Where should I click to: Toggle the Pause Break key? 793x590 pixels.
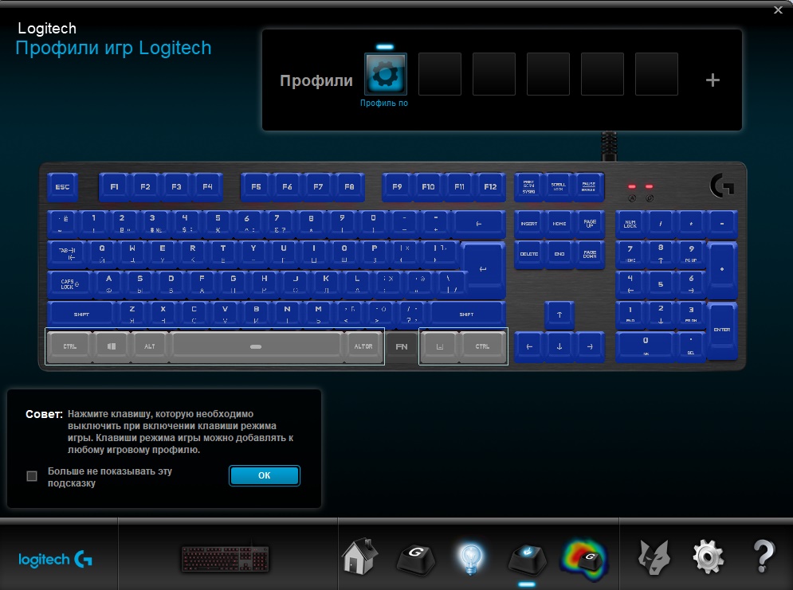(x=589, y=187)
